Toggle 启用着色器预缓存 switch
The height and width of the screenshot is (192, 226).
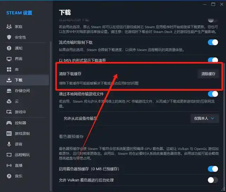coord(213,169)
